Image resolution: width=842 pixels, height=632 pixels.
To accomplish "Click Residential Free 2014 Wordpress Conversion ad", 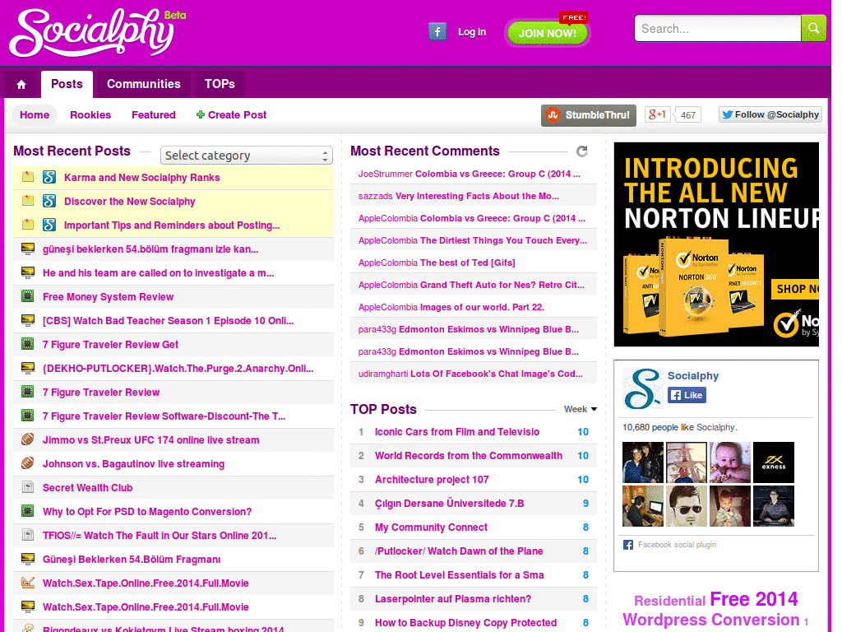I will pyautogui.click(x=716, y=609).
